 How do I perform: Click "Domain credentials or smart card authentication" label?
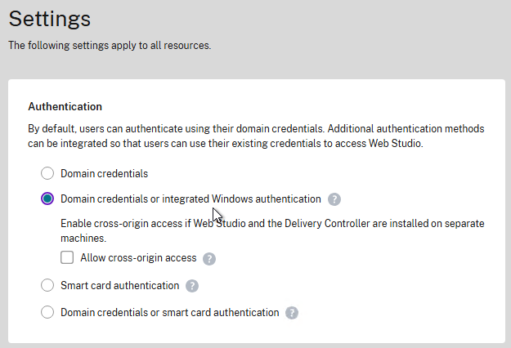[169, 312]
